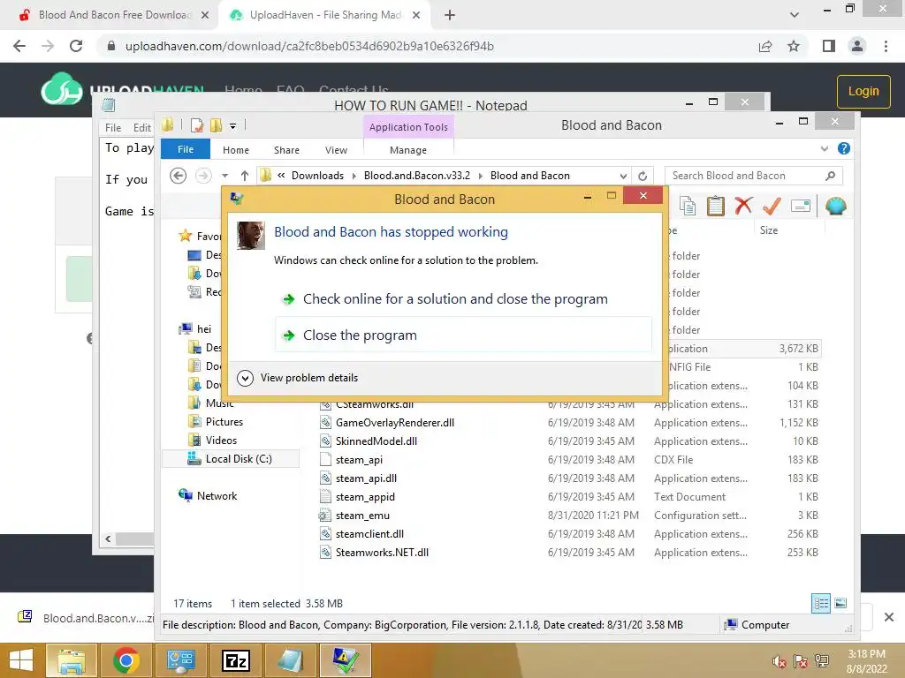Select GameOverlayRenderer.dll file
The height and width of the screenshot is (678, 905).
pos(395,423)
